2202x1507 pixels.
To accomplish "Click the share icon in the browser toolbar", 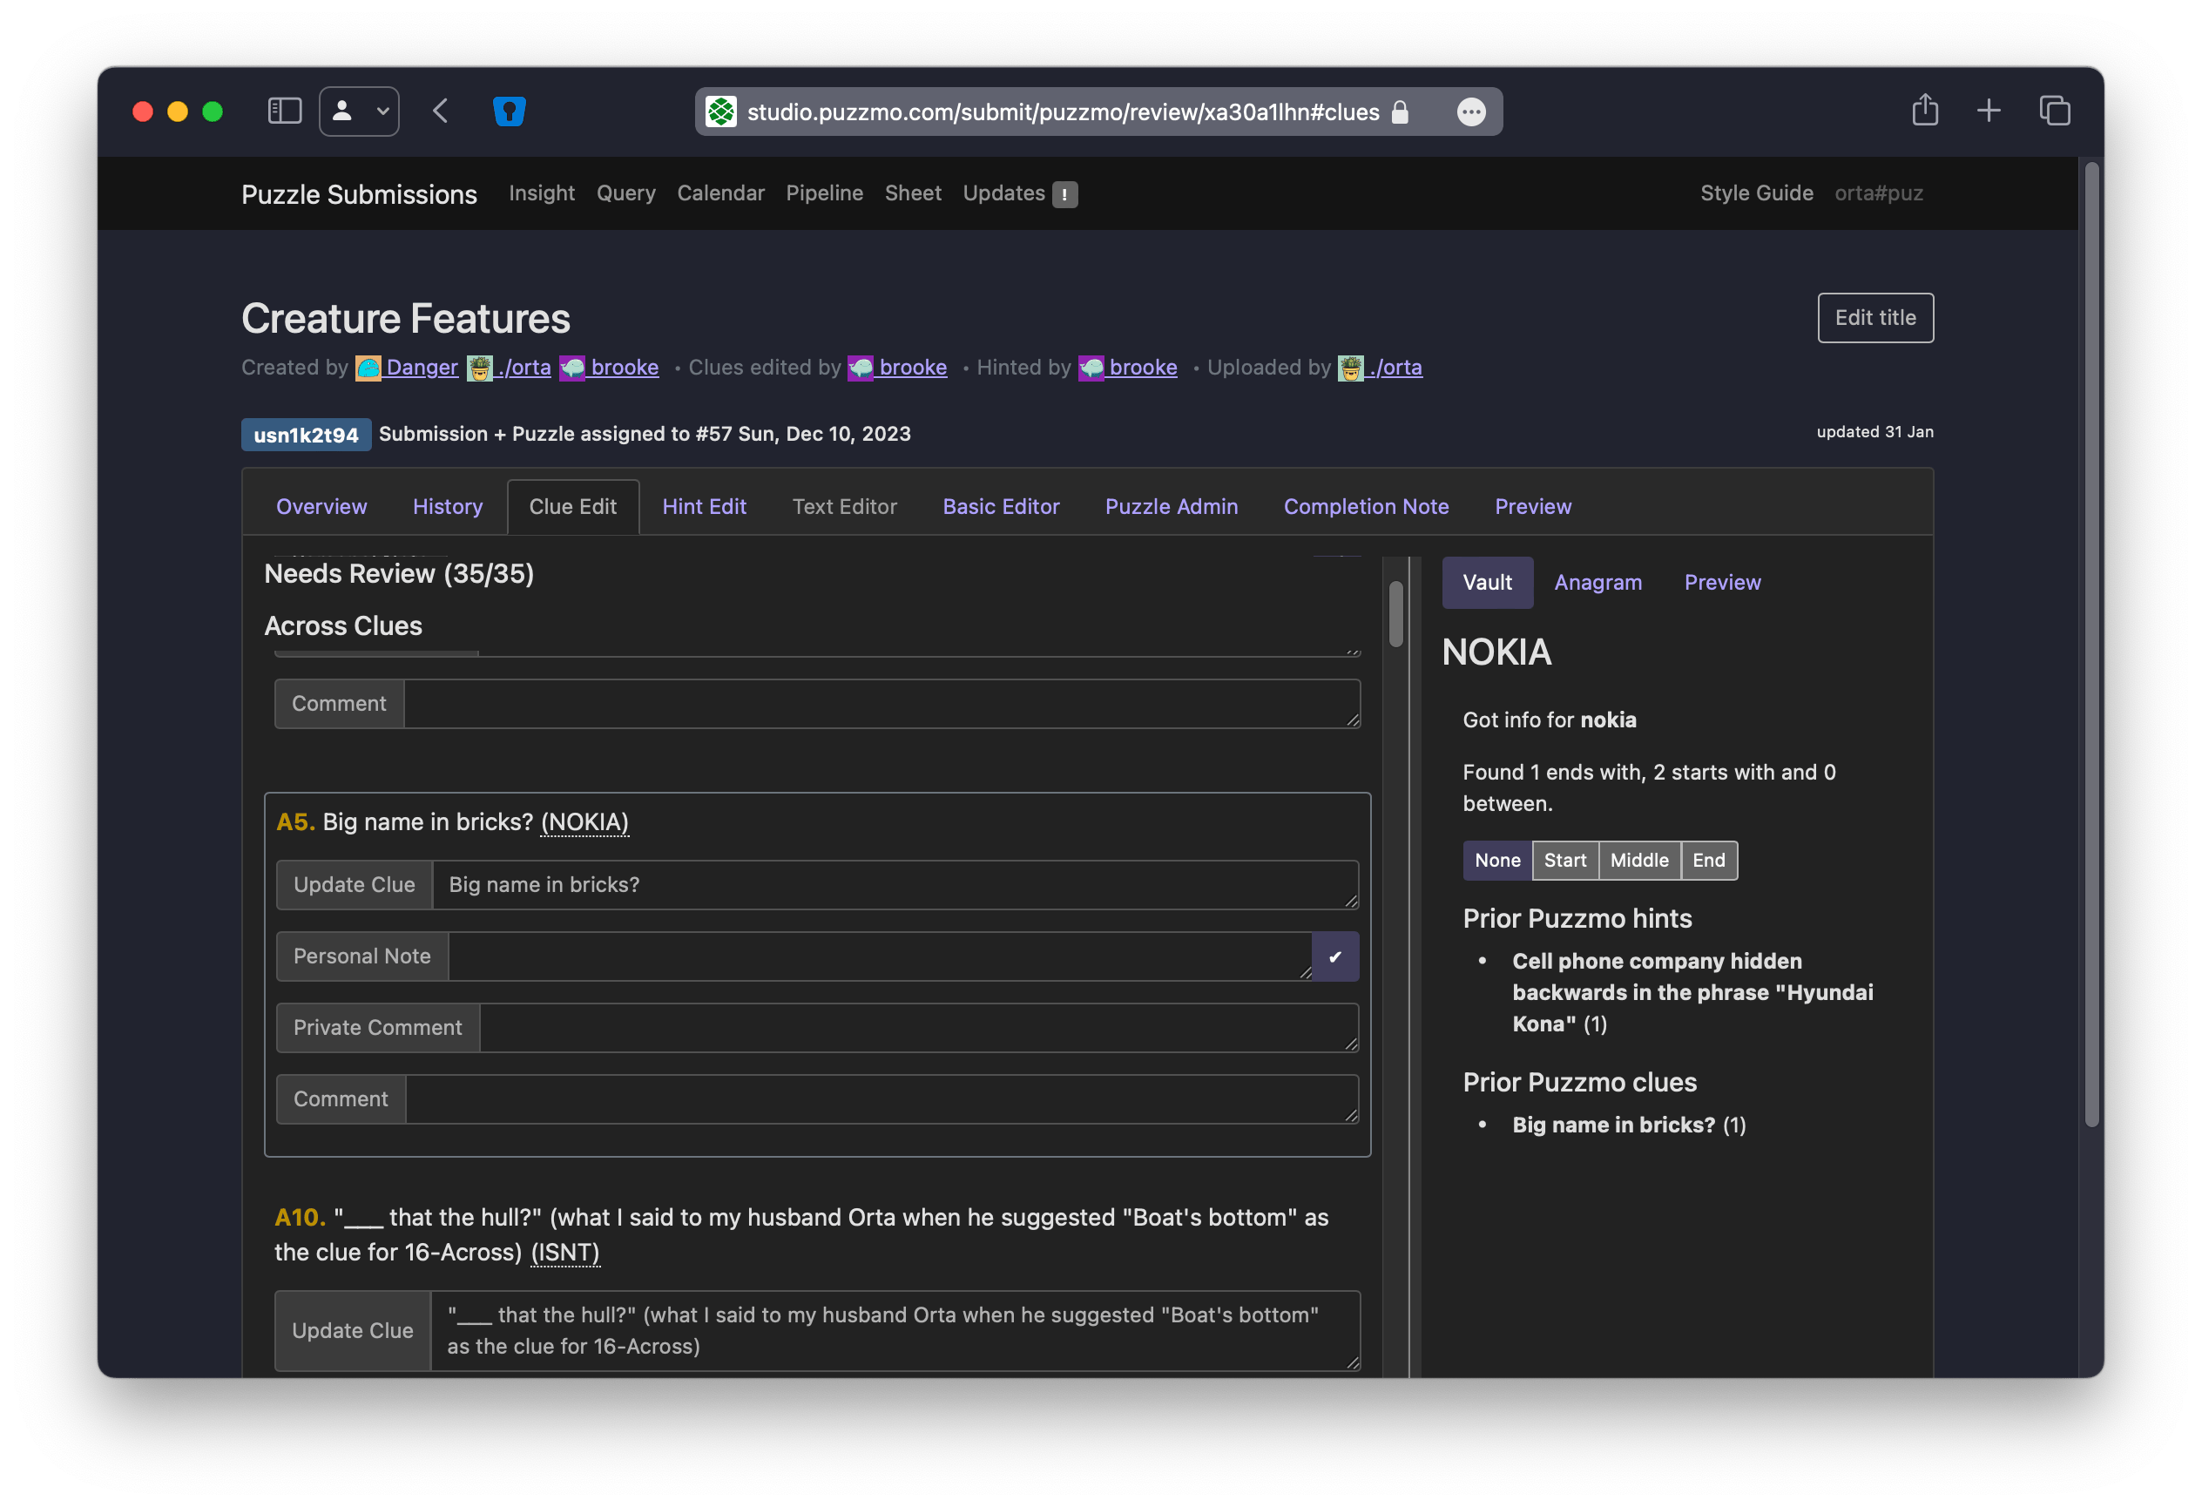I will (x=1924, y=111).
